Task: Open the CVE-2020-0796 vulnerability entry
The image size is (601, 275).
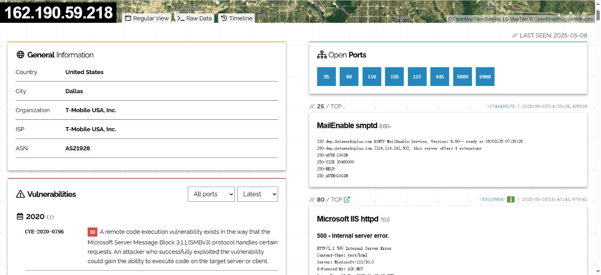Action: tap(44, 232)
